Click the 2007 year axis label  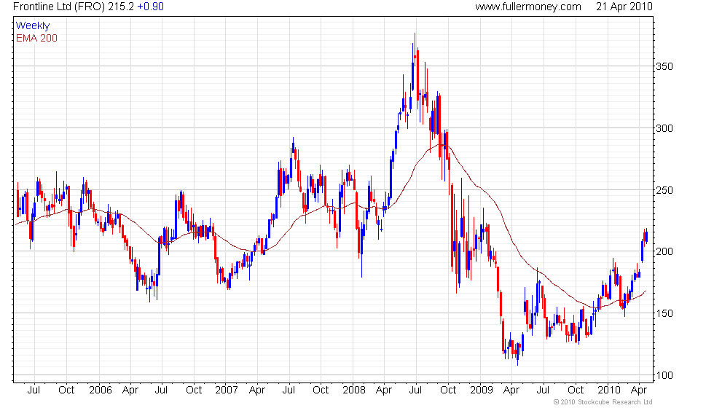(x=227, y=390)
